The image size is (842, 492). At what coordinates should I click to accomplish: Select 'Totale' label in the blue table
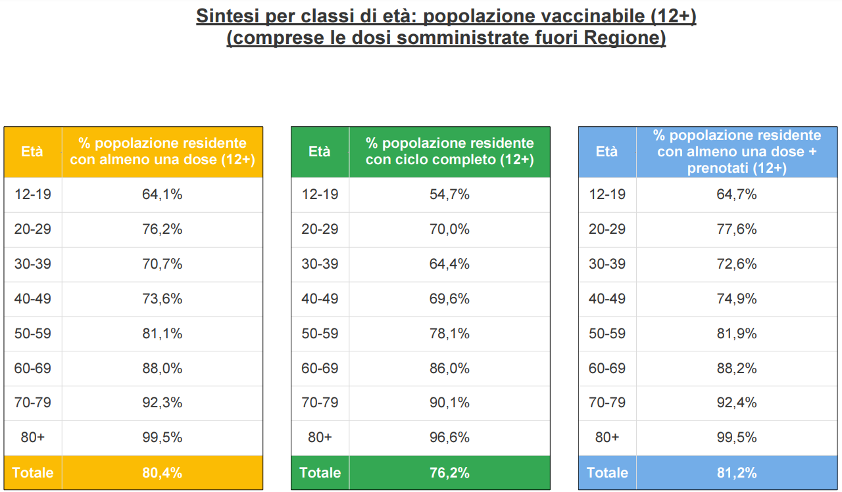click(x=607, y=472)
